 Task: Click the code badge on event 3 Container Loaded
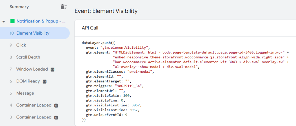point(56,118)
